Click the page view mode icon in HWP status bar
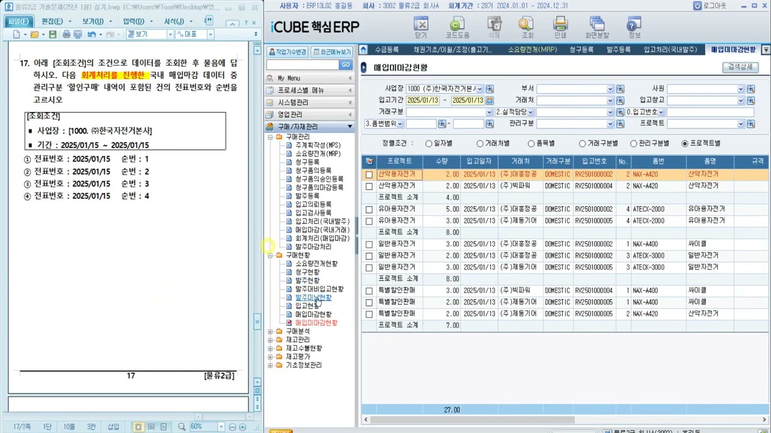The height and width of the screenshot is (433, 771). [x=139, y=427]
